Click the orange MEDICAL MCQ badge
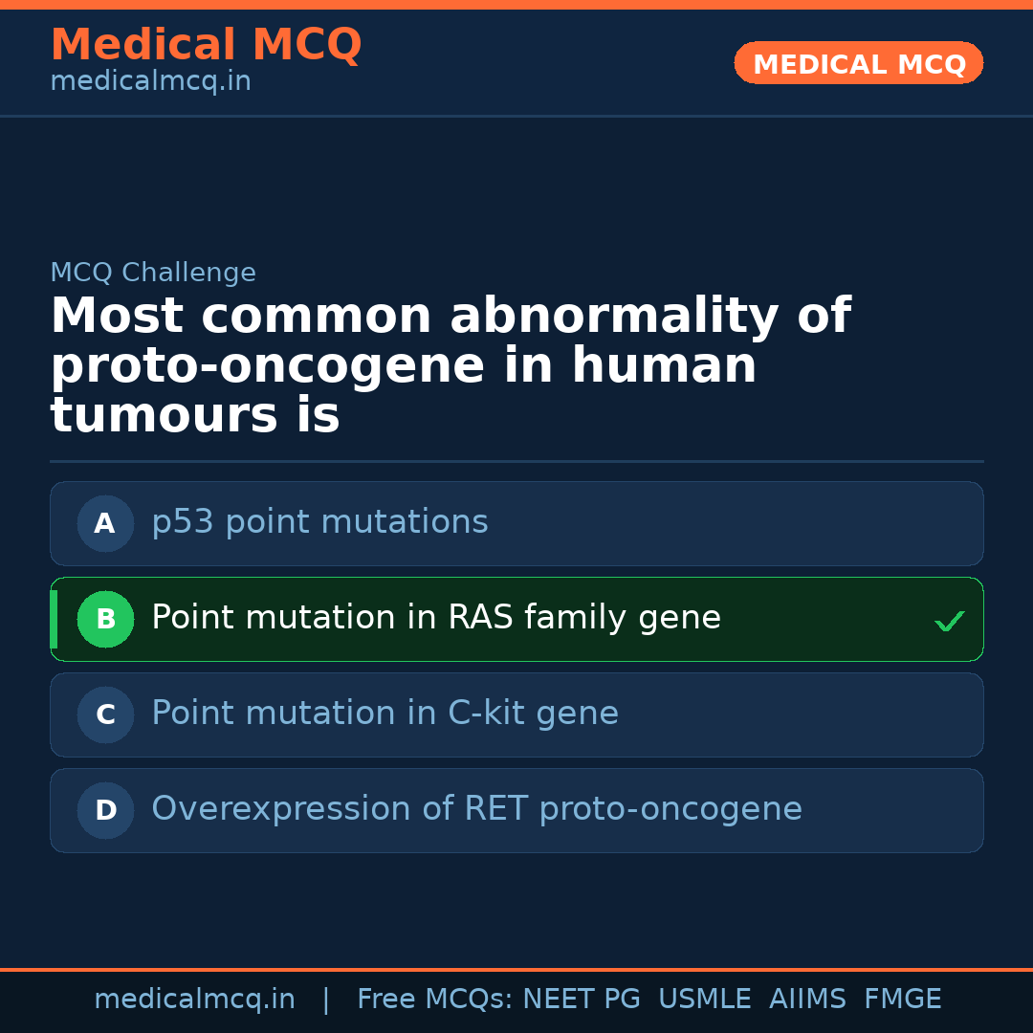This screenshot has height=1033, width=1033. pos(858,63)
